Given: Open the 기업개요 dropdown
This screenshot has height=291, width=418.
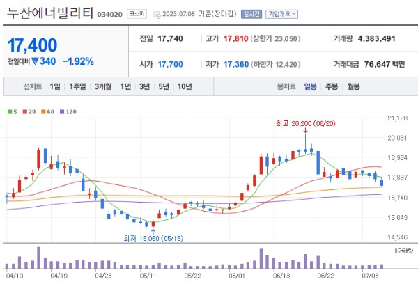Looking at the screenshot, I should (x=281, y=14).
